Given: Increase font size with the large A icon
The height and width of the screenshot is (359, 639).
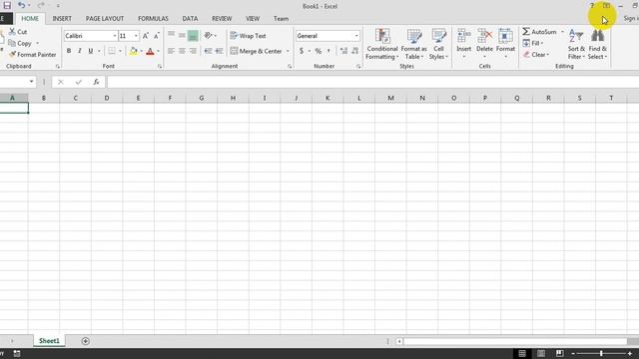Looking at the screenshot, I should pyautogui.click(x=146, y=36).
